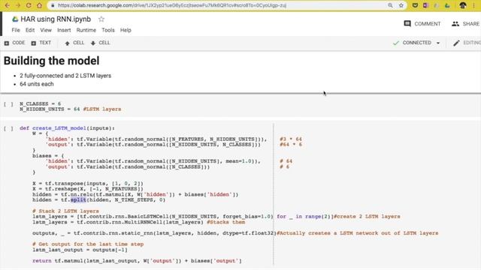Open the Chrome three-dot menu

pyautogui.click(x=474, y=5)
